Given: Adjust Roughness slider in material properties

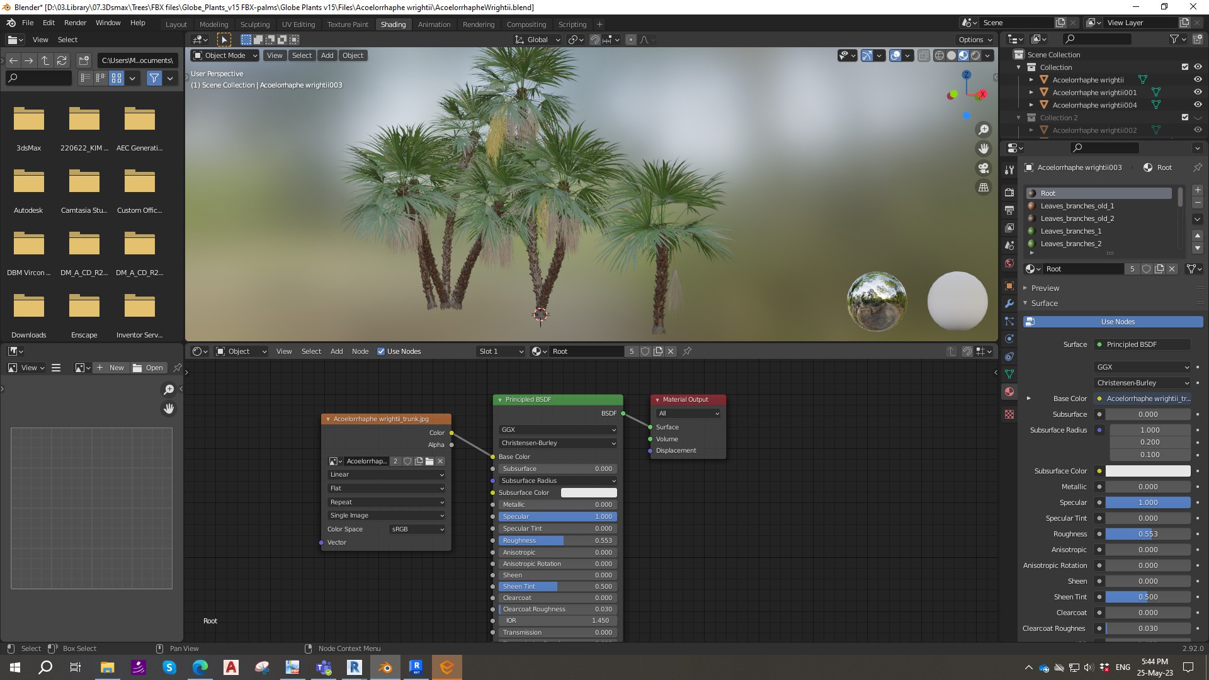Looking at the screenshot, I should (x=1147, y=534).
